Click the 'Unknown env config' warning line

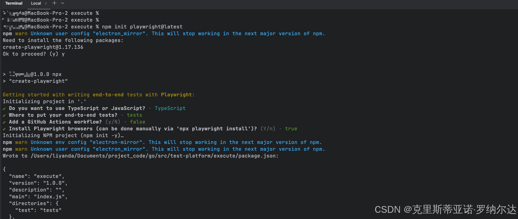click(162, 142)
